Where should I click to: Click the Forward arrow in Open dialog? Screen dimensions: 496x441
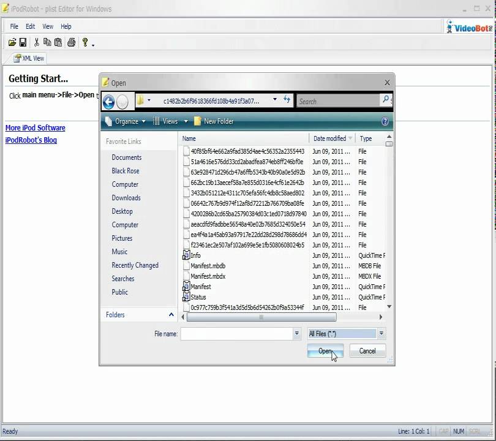(122, 102)
